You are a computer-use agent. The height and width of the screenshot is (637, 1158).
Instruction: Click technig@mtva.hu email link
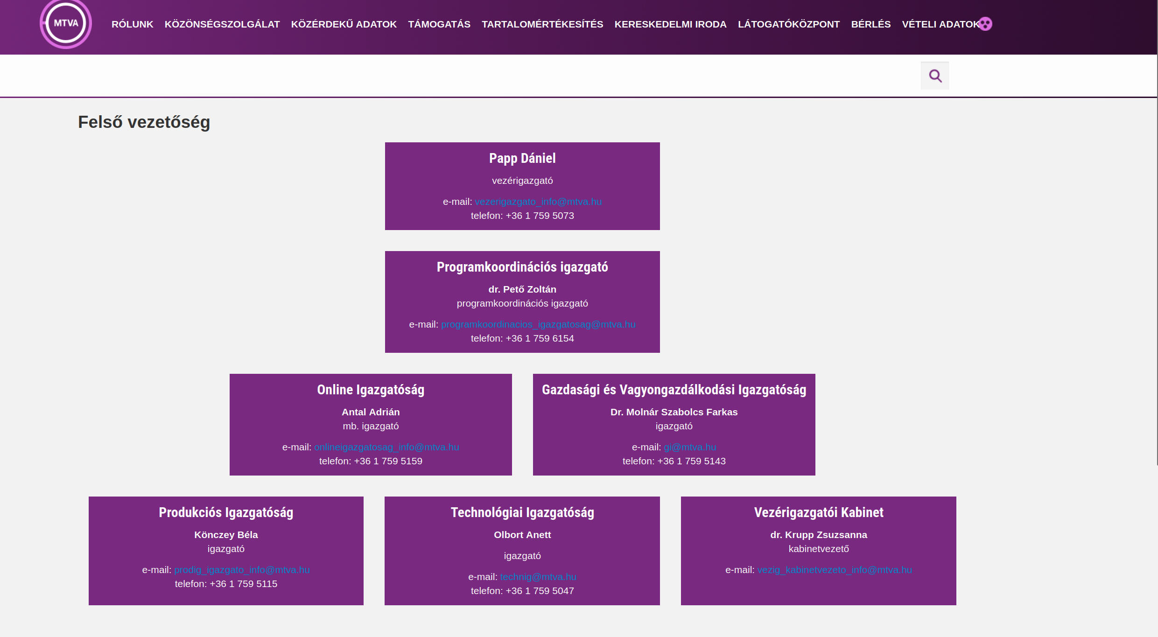pos(538,577)
